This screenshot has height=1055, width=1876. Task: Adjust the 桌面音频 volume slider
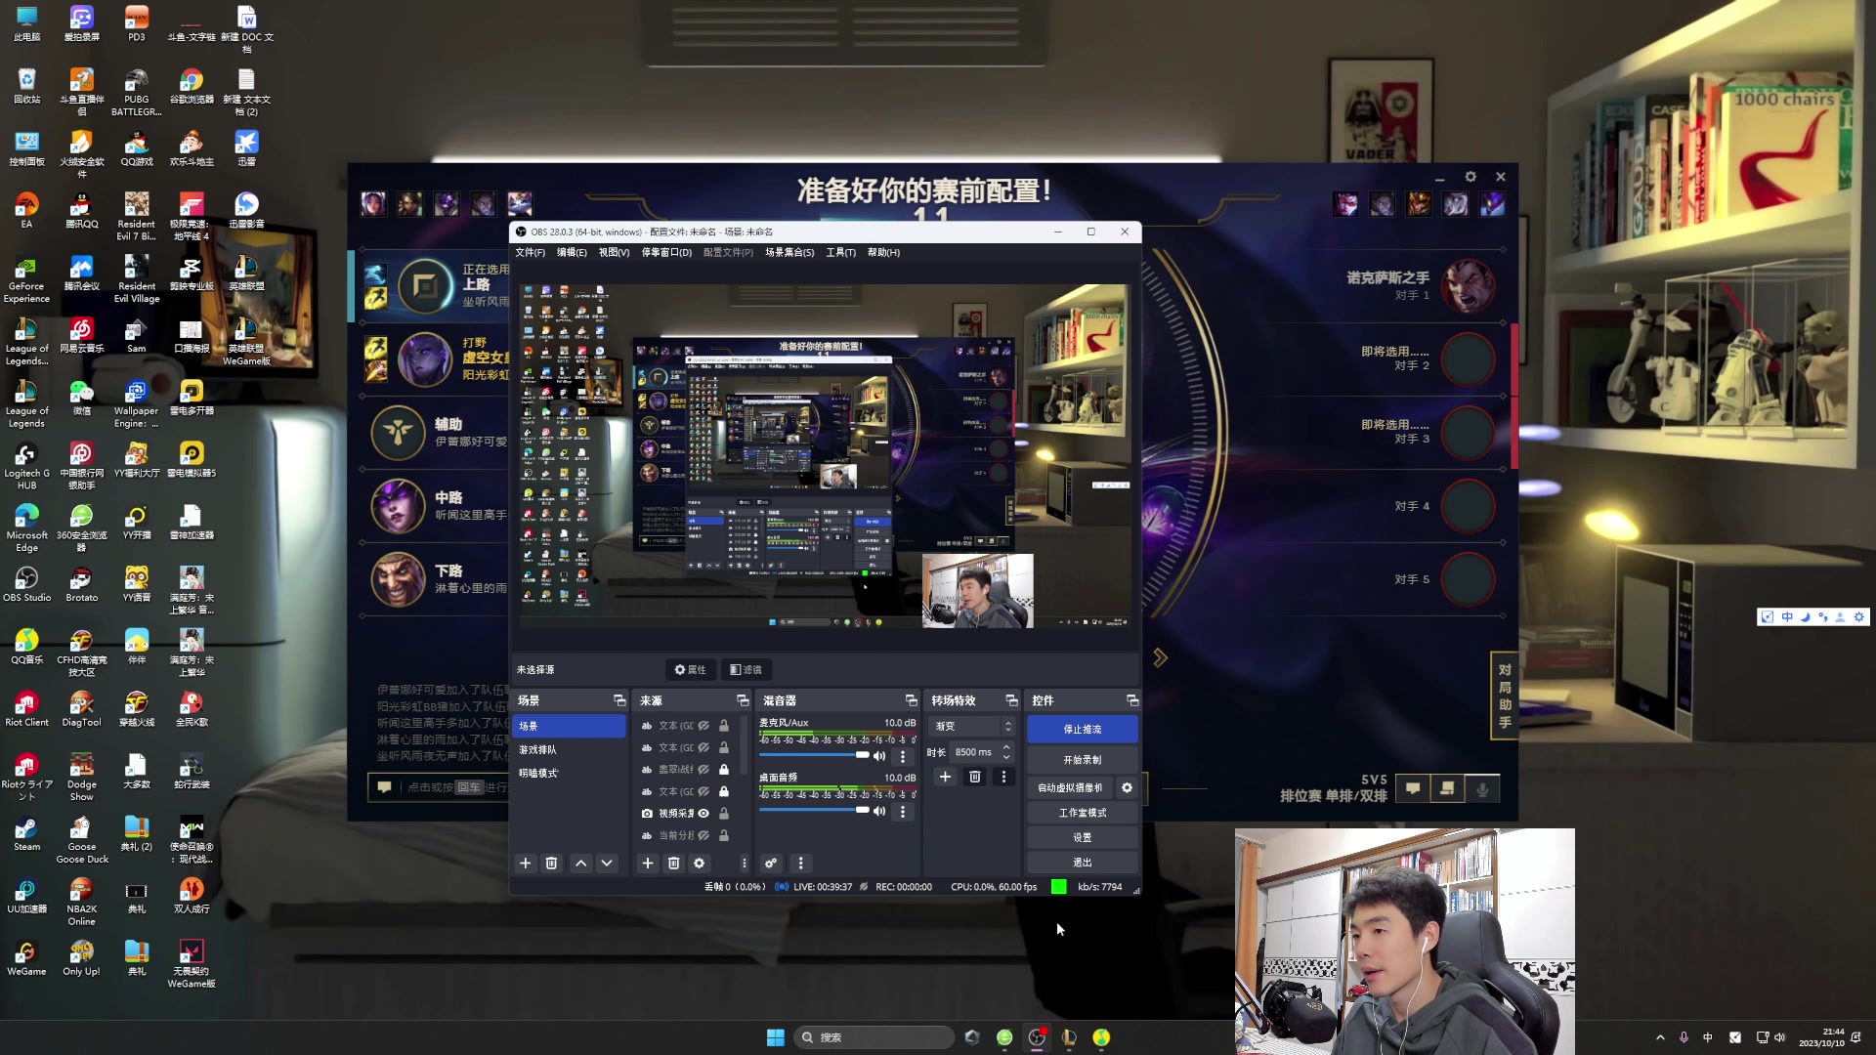click(814, 810)
